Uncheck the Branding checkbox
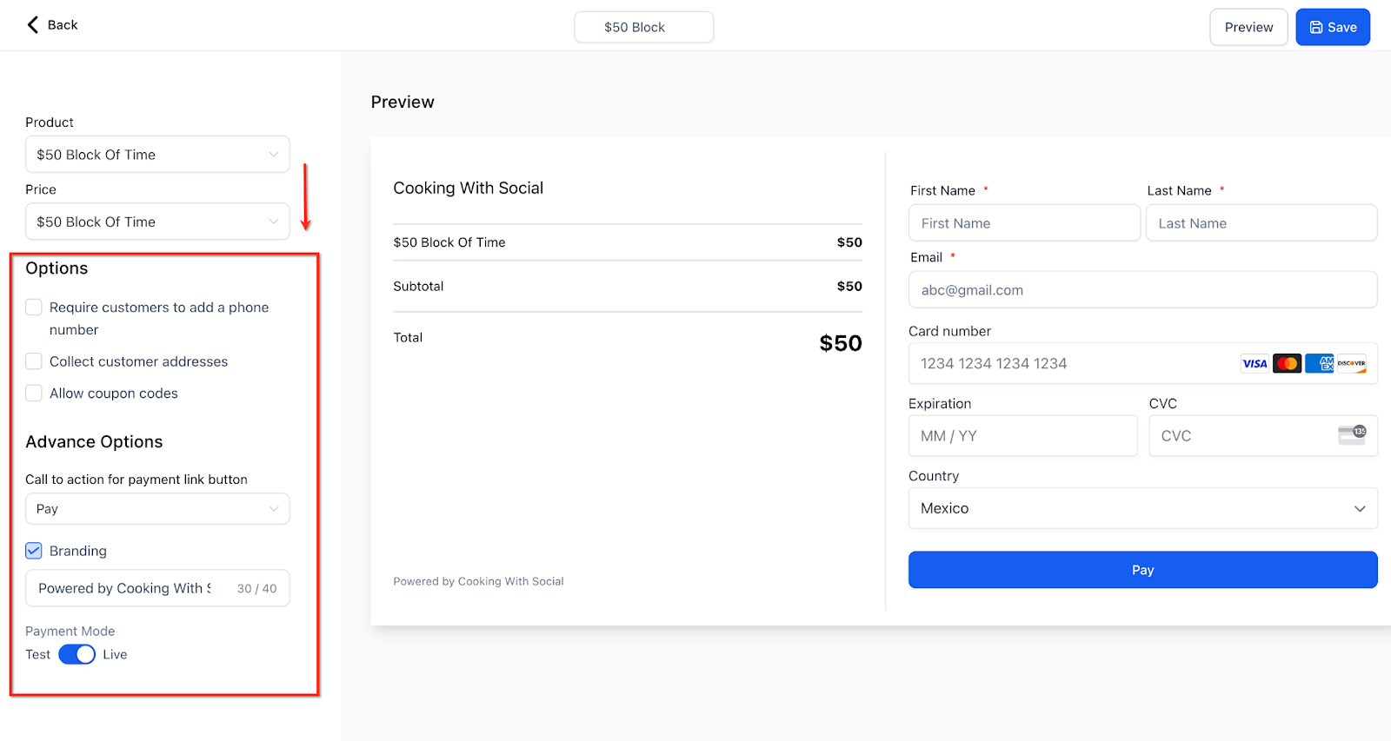The height and width of the screenshot is (741, 1391). click(34, 551)
